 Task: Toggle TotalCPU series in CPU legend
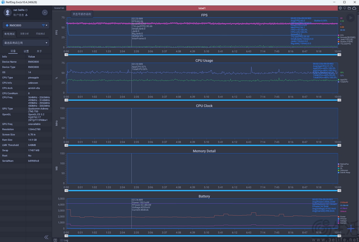click(343, 82)
